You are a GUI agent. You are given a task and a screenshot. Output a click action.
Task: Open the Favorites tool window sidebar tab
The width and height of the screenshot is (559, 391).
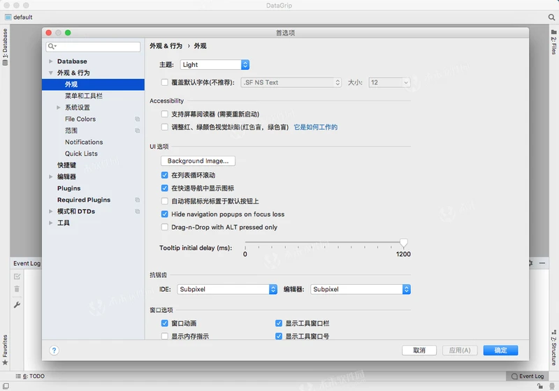click(x=5, y=350)
